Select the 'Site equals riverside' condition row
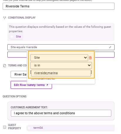The image size is (121, 134). click(61, 47)
